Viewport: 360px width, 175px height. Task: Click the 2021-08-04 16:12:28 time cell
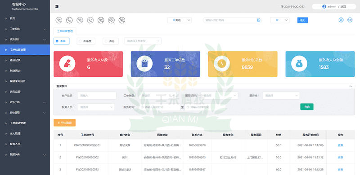click(x=310, y=170)
